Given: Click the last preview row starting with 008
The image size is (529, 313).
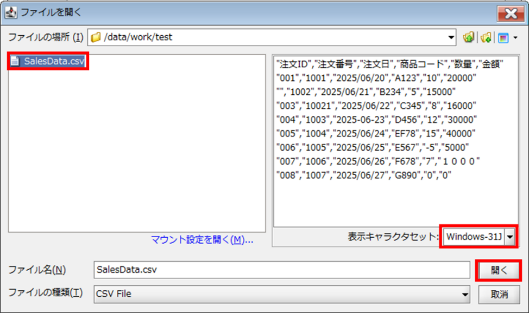Looking at the screenshot, I should pyautogui.click(x=364, y=175).
